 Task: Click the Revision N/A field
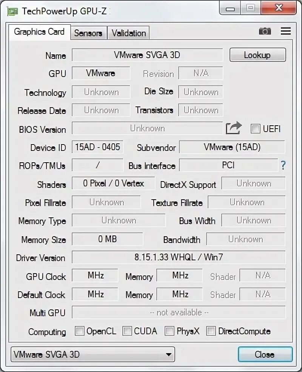[x=200, y=73]
